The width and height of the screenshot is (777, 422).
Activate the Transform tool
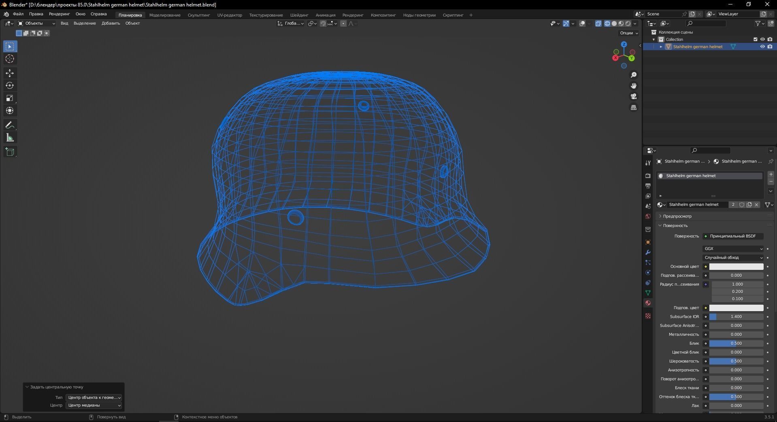coord(10,110)
